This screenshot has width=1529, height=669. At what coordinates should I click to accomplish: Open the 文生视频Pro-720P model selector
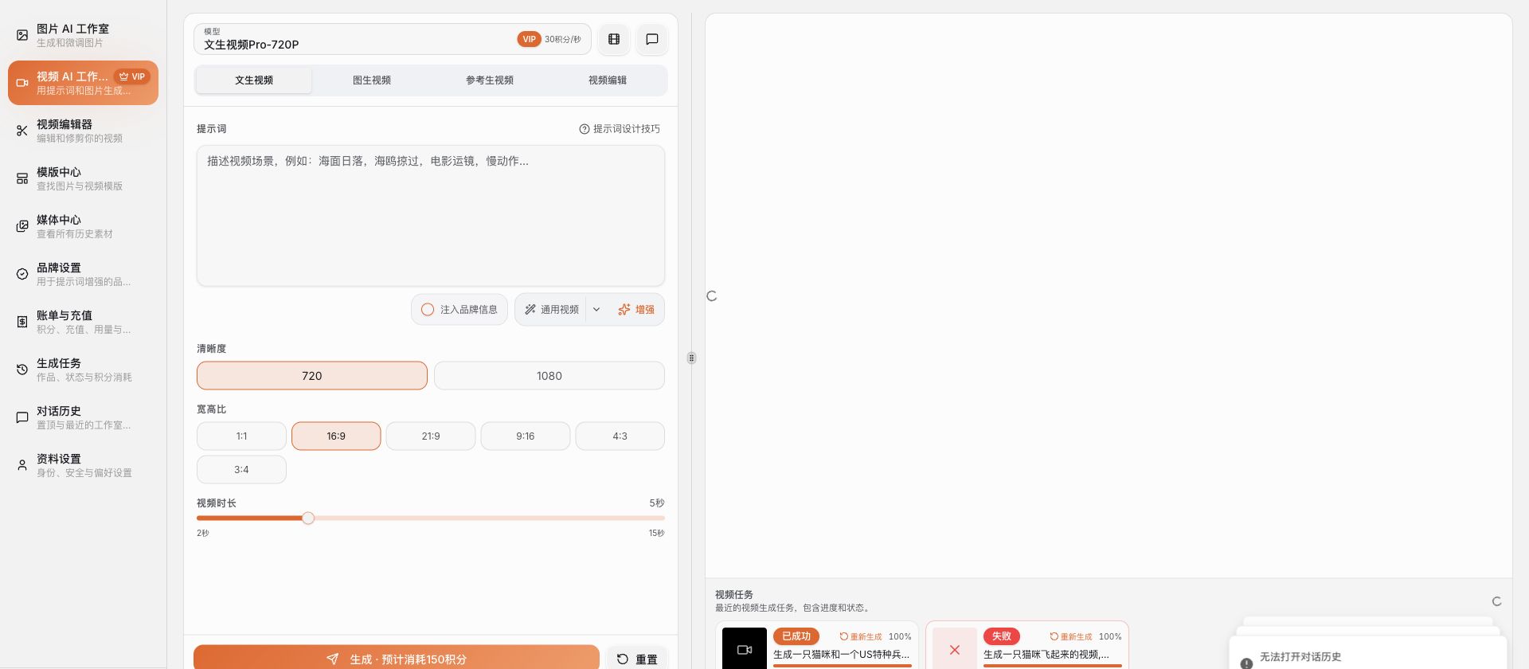[x=392, y=39]
